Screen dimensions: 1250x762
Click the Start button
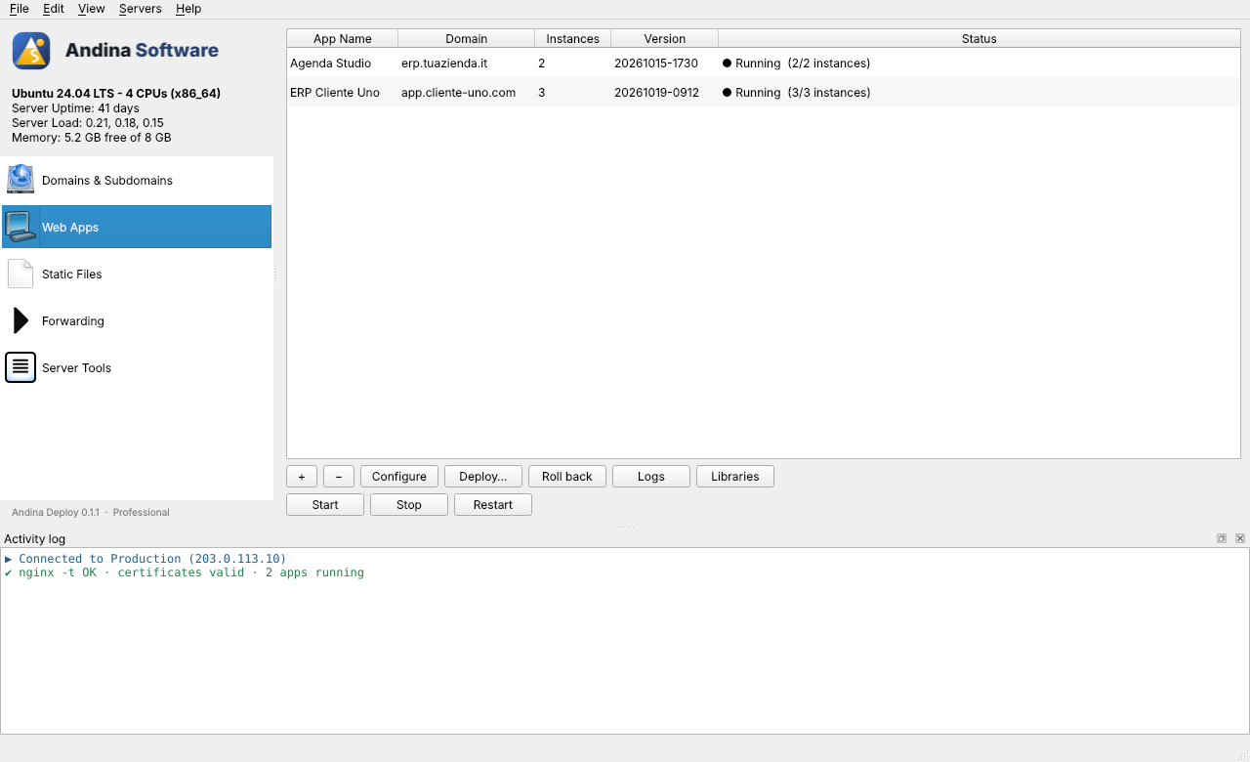pyautogui.click(x=325, y=505)
